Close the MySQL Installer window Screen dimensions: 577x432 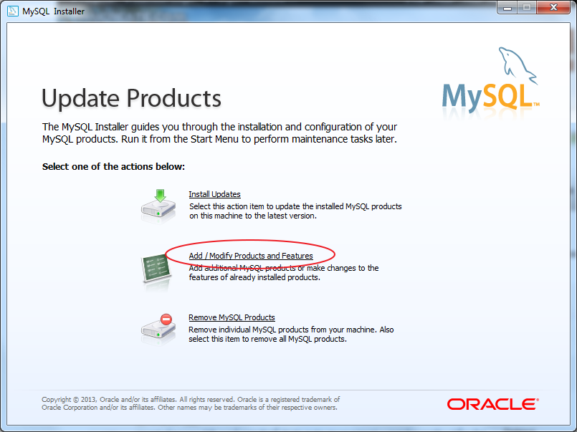[x=553, y=7]
